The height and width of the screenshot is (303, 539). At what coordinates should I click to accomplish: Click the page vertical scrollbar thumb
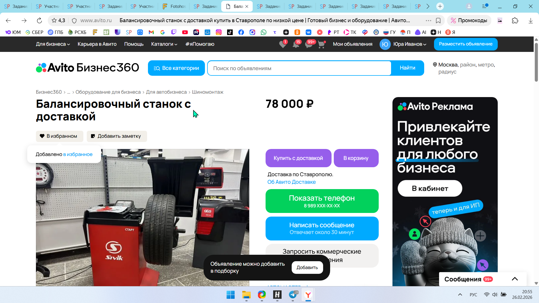point(536,62)
